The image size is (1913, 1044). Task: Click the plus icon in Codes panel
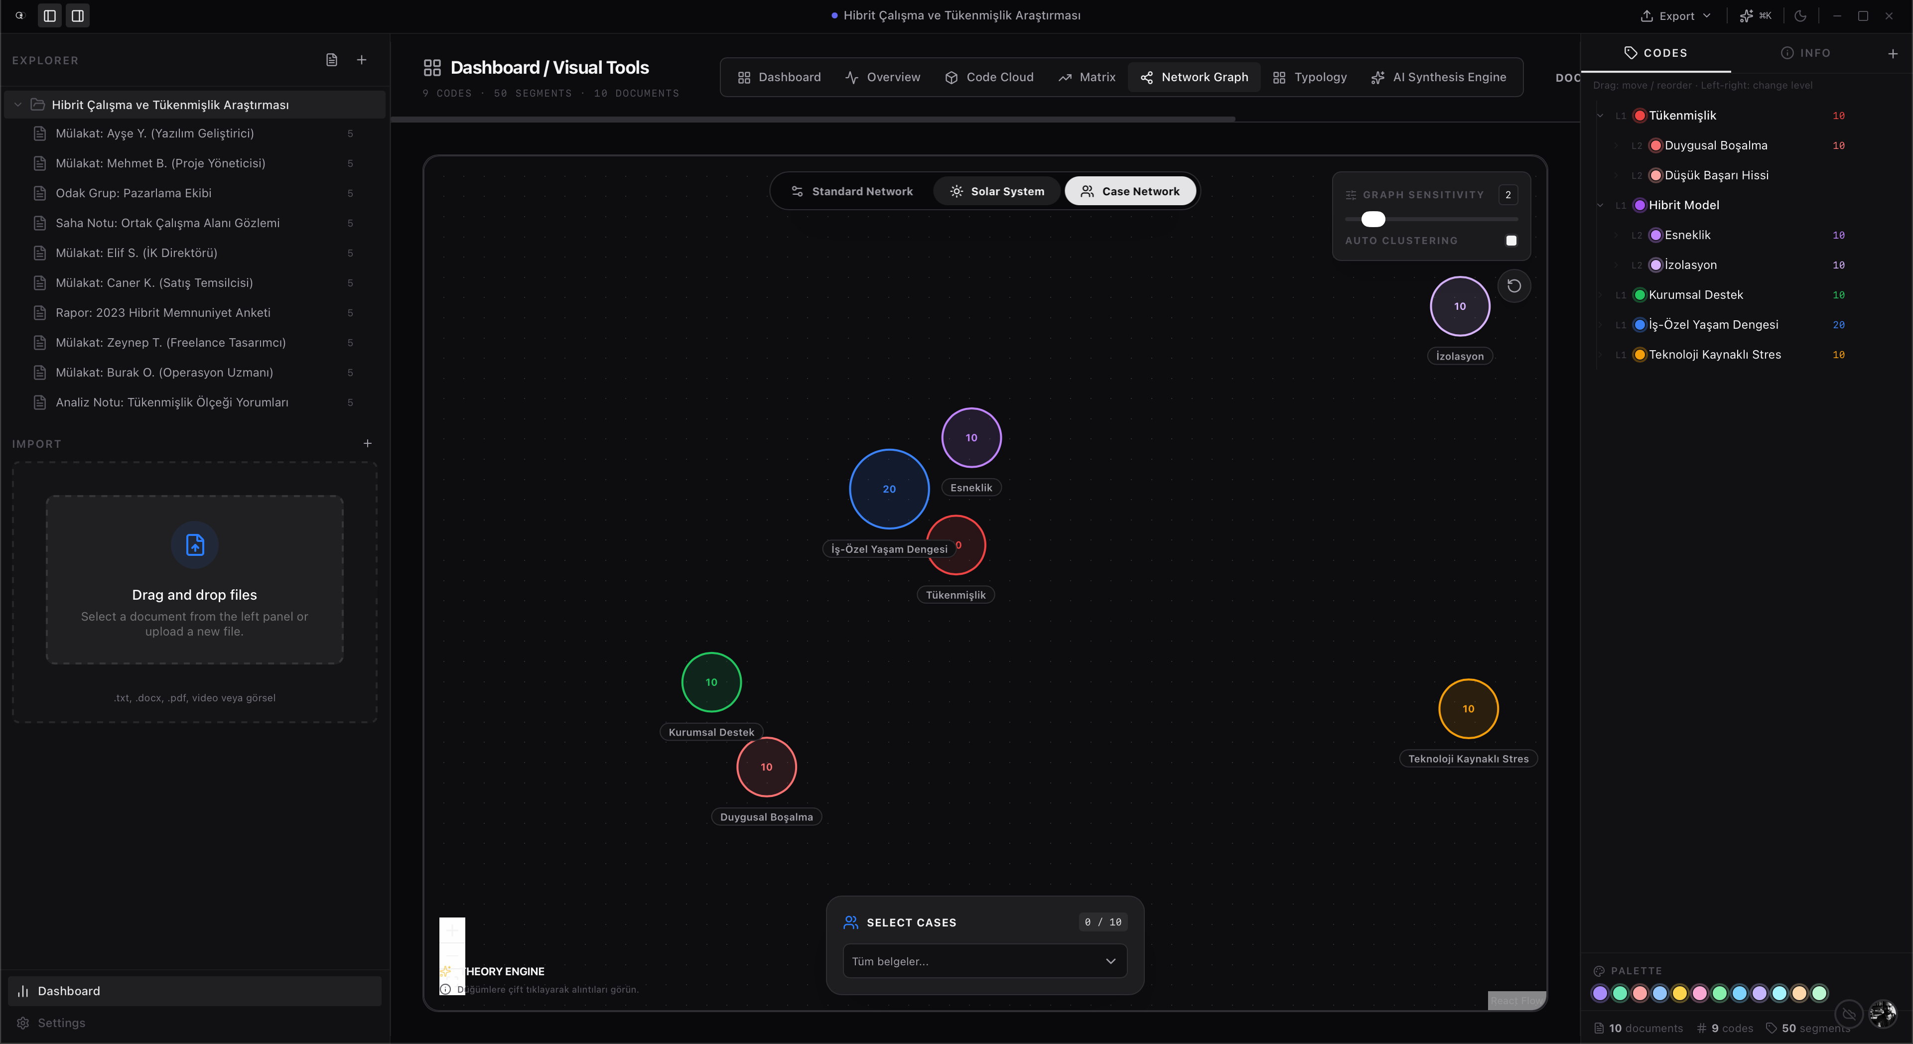point(1892,53)
